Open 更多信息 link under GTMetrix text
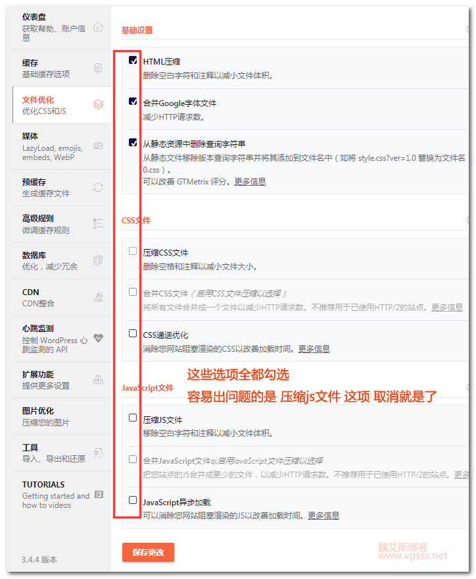Viewport: 476px width, 579px height. pos(250,182)
